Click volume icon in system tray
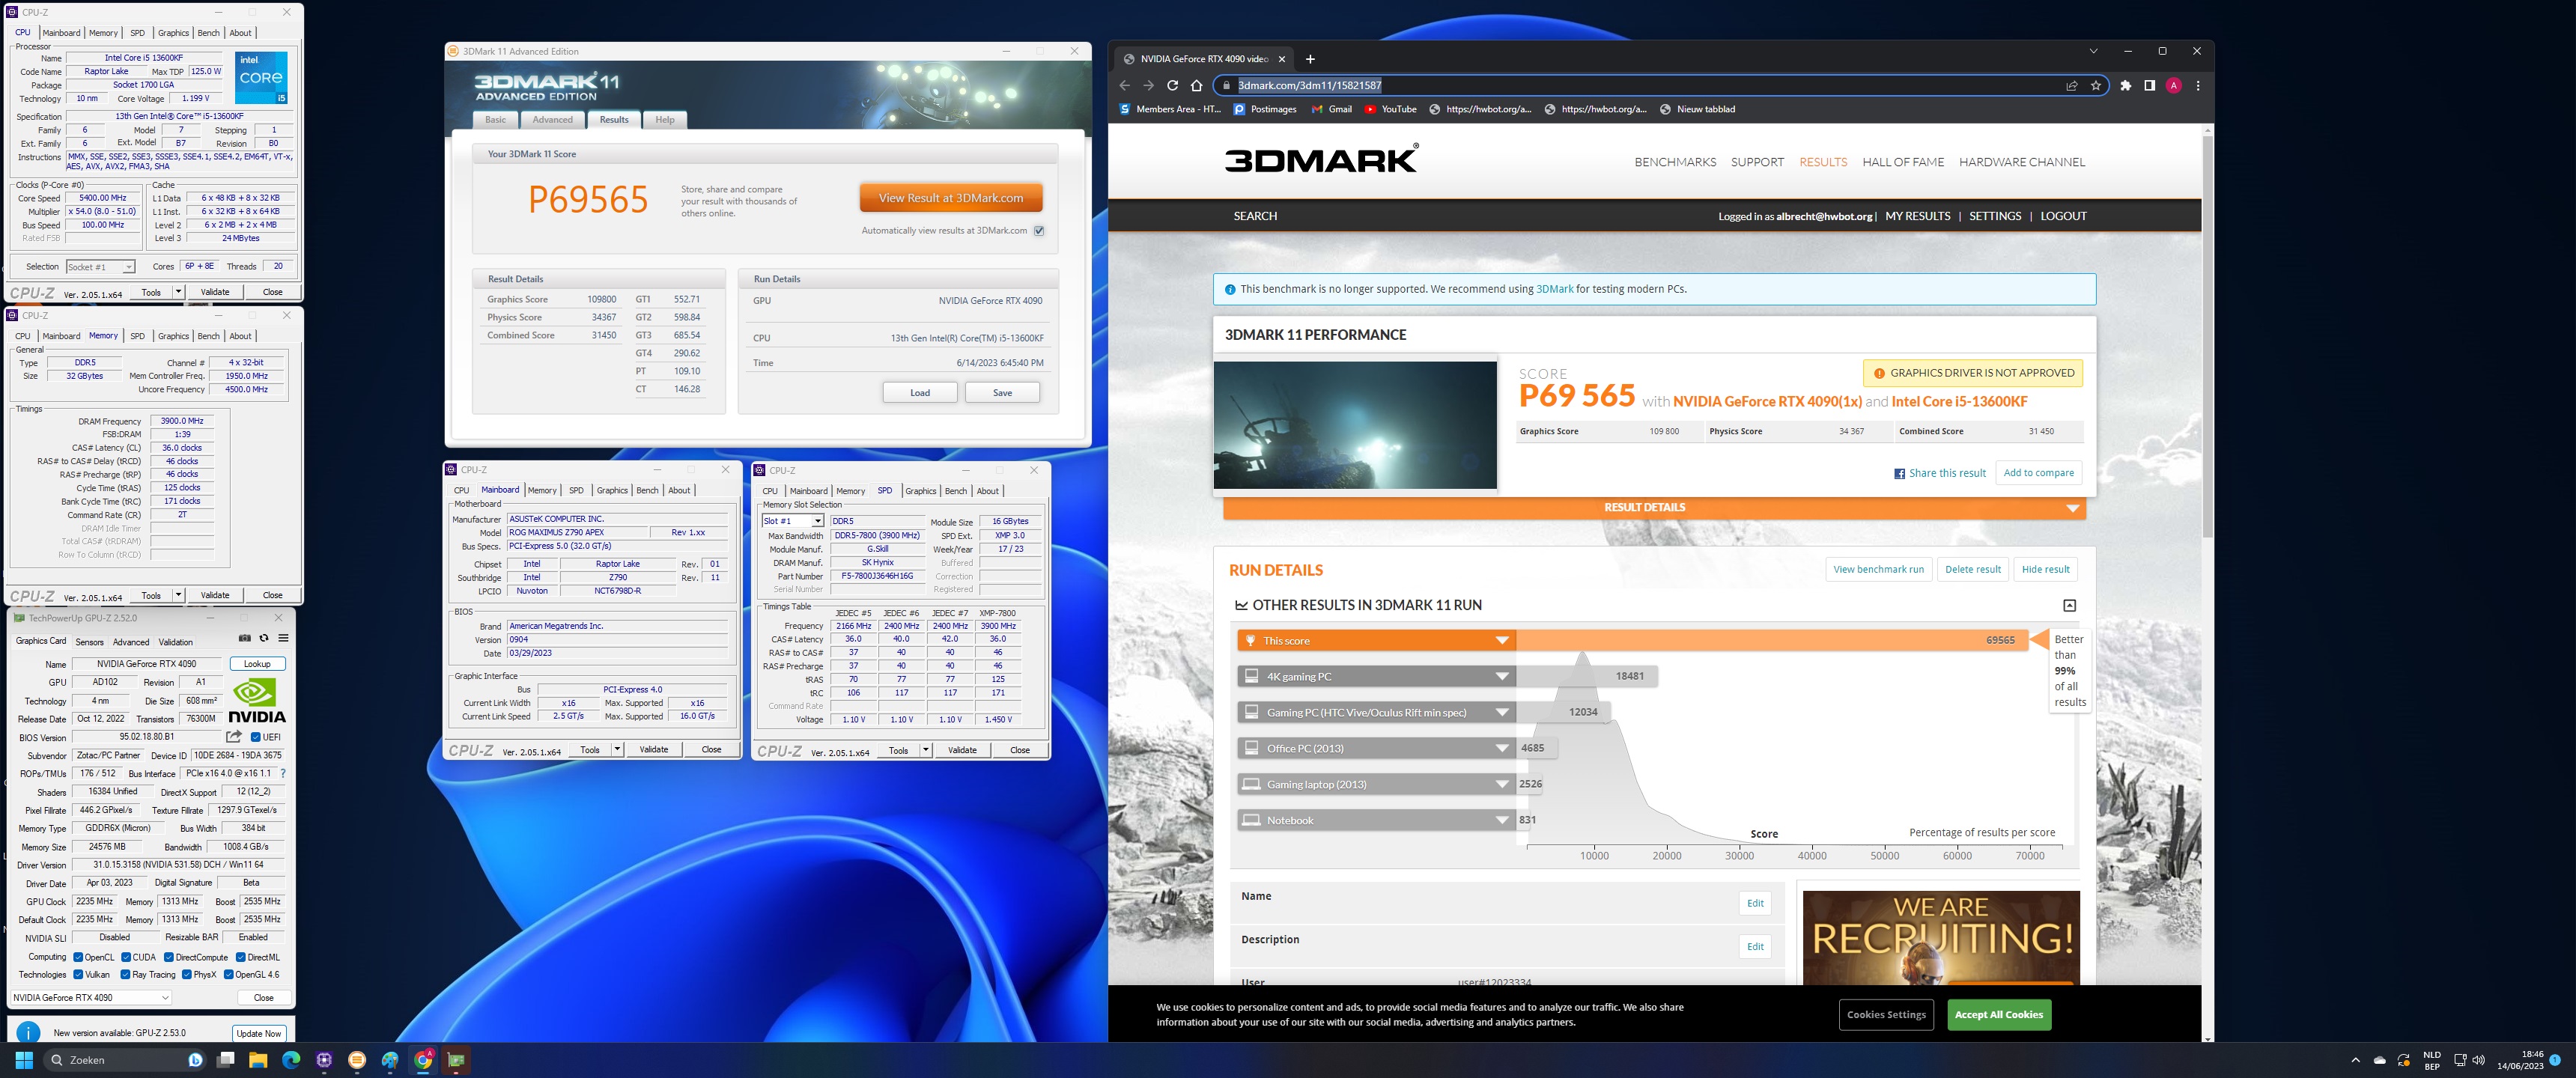Image resolution: width=2576 pixels, height=1078 pixels. [x=2478, y=1060]
